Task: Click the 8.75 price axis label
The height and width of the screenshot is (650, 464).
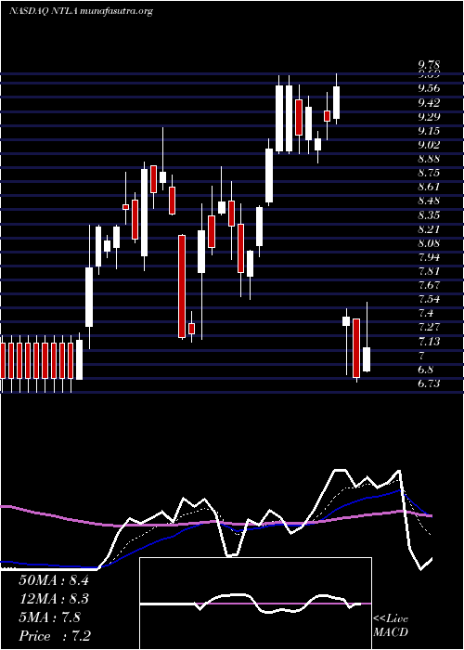Action: coord(429,173)
